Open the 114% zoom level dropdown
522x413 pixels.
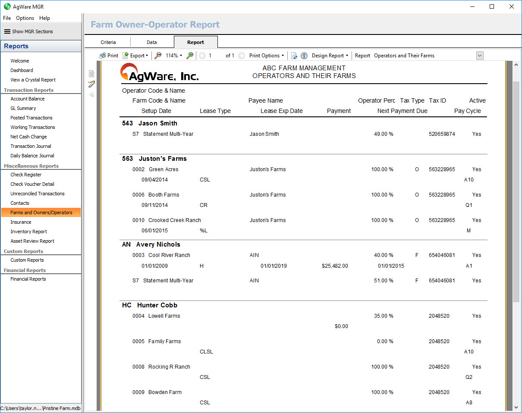click(x=174, y=56)
